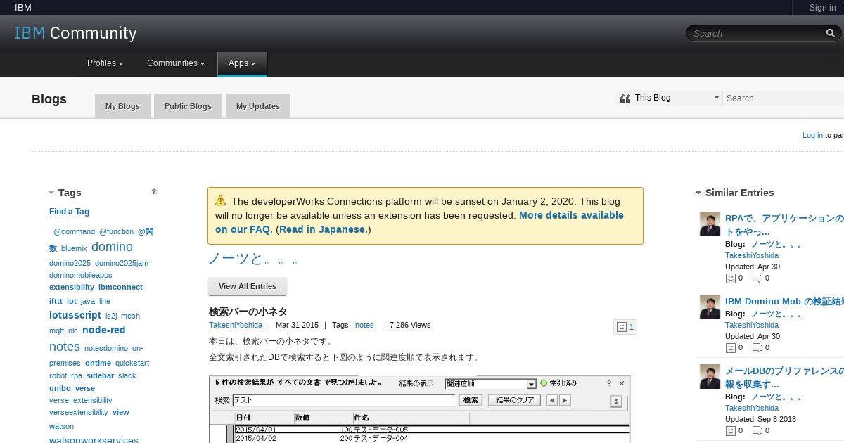Click 検索 button in embedded screenshot
The height and width of the screenshot is (443, 844).
[x=471, y=400]
